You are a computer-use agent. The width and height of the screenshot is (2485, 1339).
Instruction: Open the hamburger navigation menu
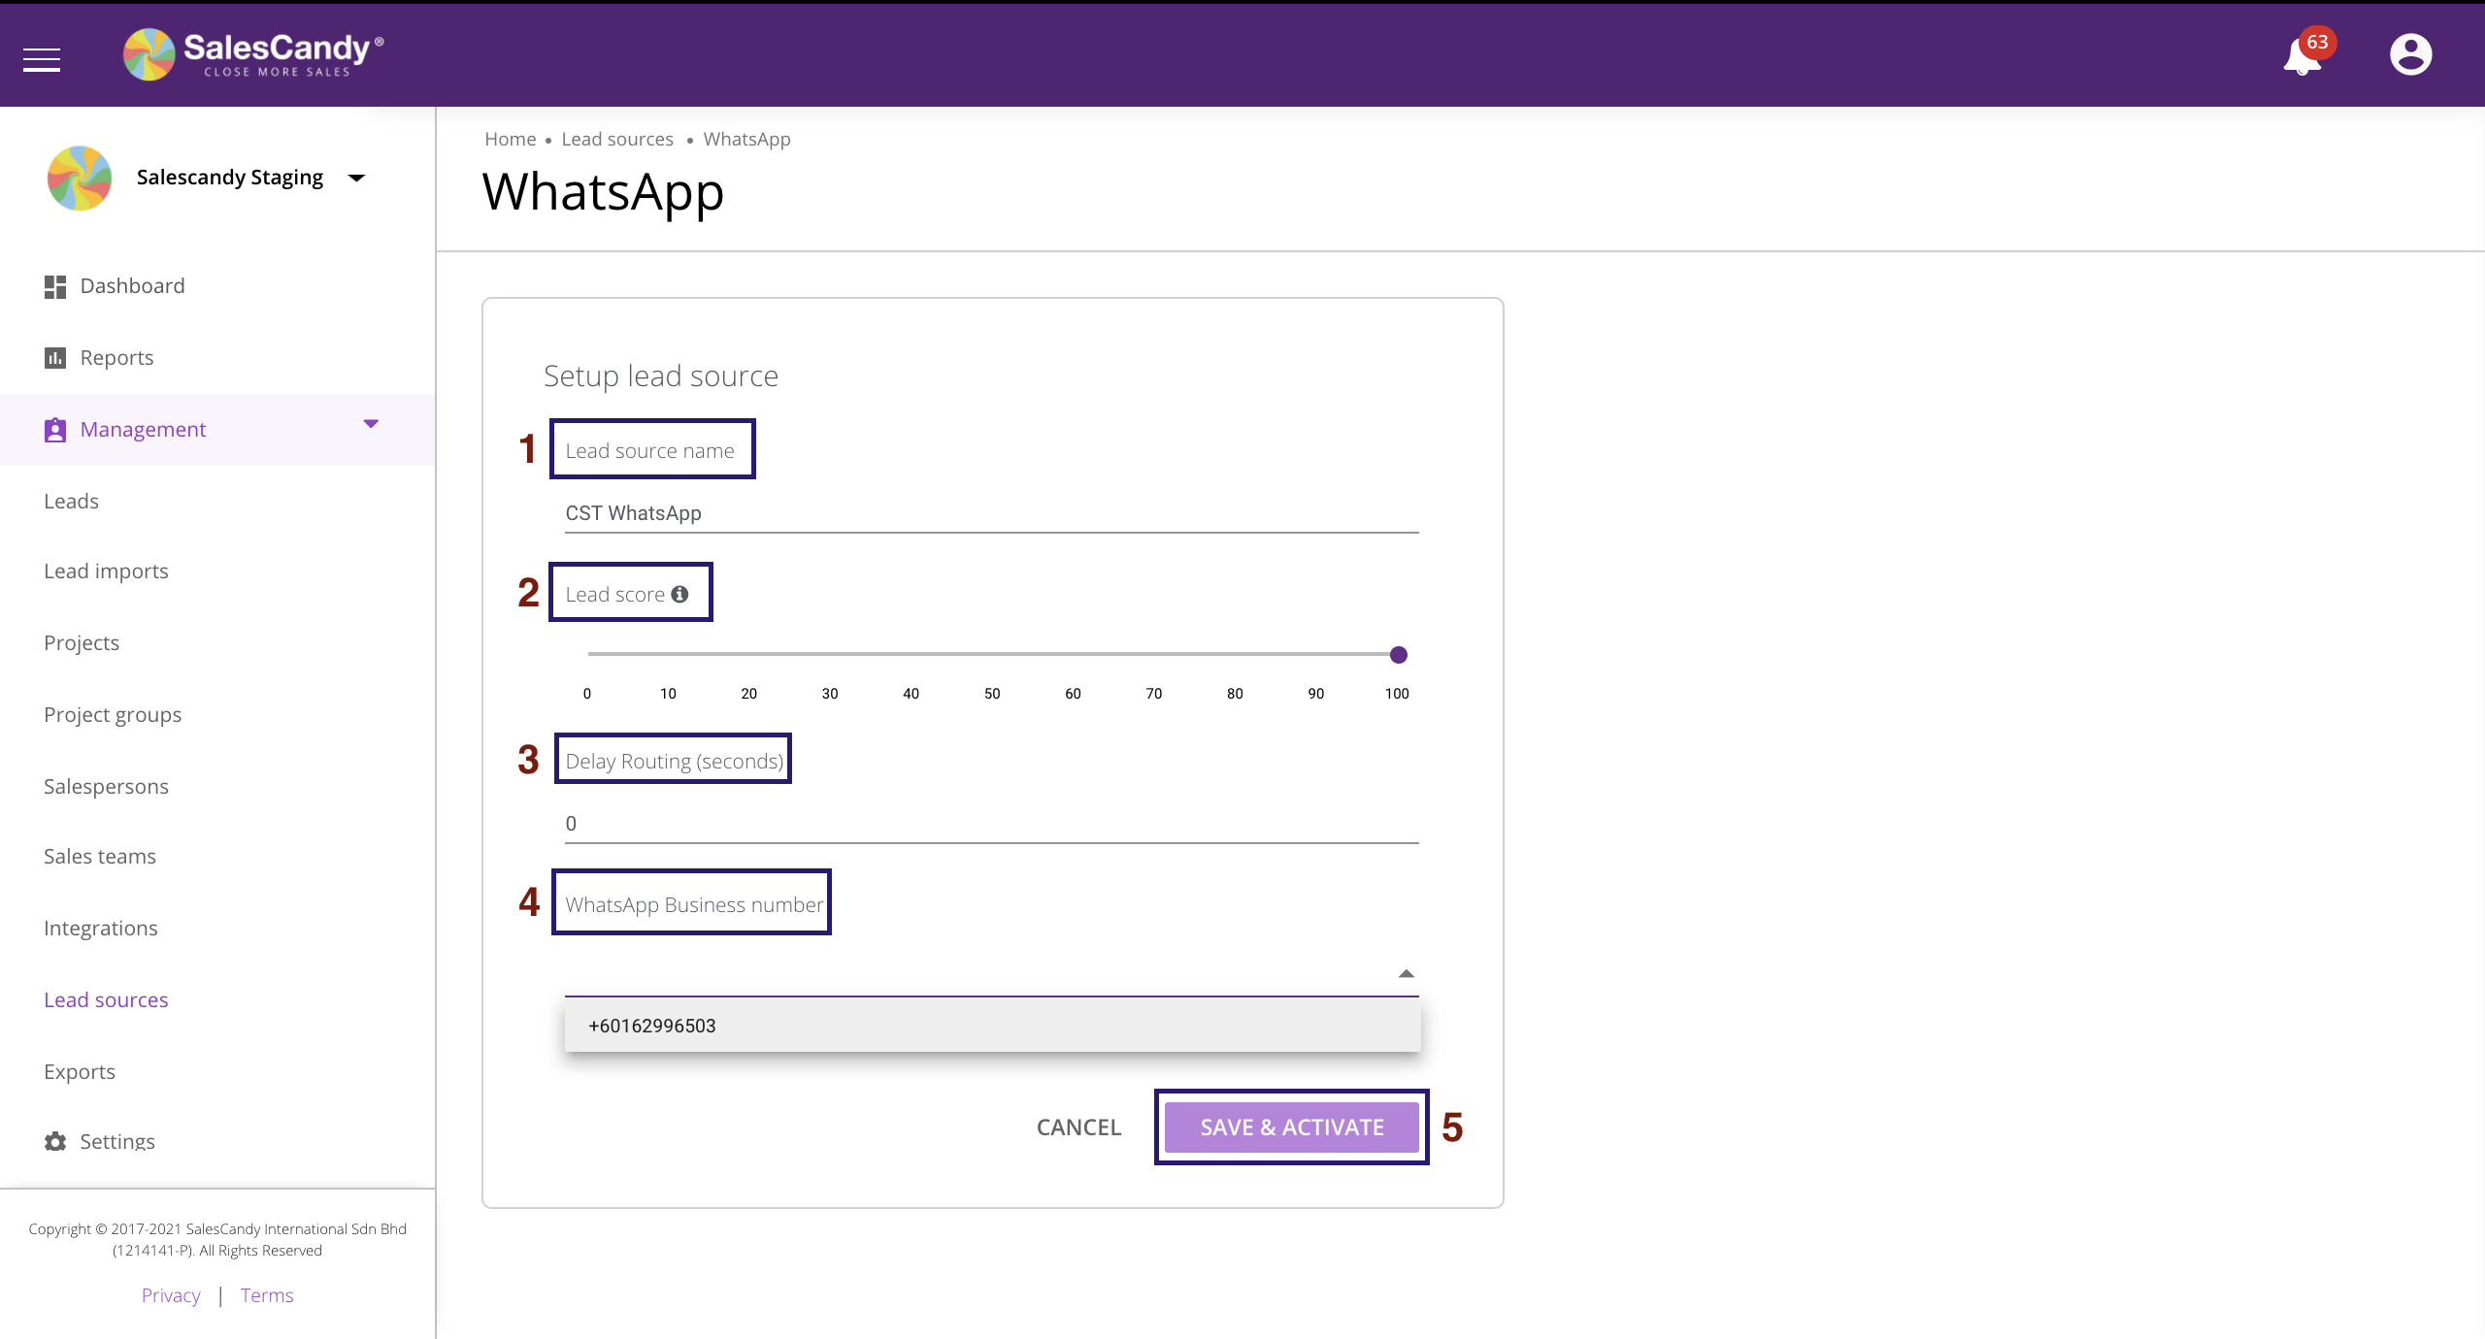pyautogui.click(x=42, y=60)
